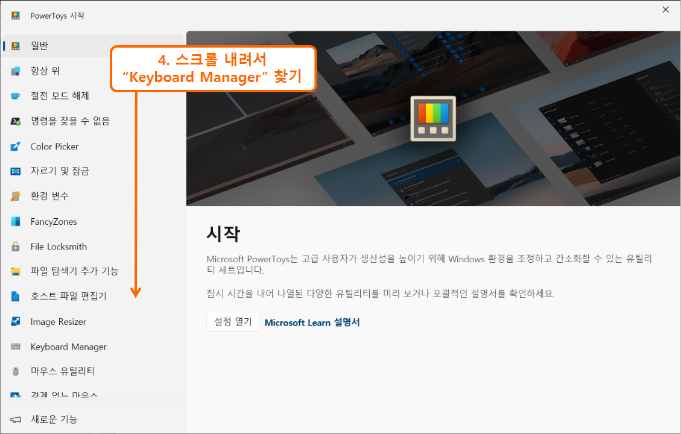Select the 자르기 및 잠금 utility

click(57, 171)
